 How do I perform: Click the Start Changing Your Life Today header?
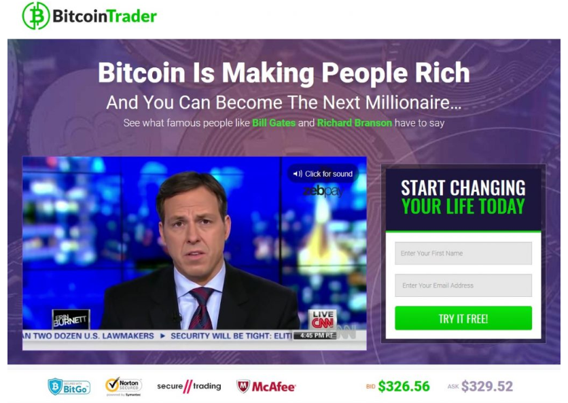pyautogui.click(x=463, y=198)
